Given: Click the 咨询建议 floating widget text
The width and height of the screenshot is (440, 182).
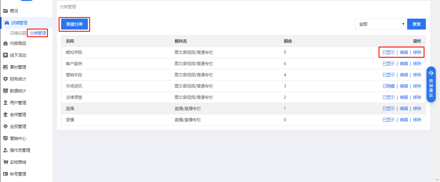Looking at the screenshot, I should pos(431,88).
